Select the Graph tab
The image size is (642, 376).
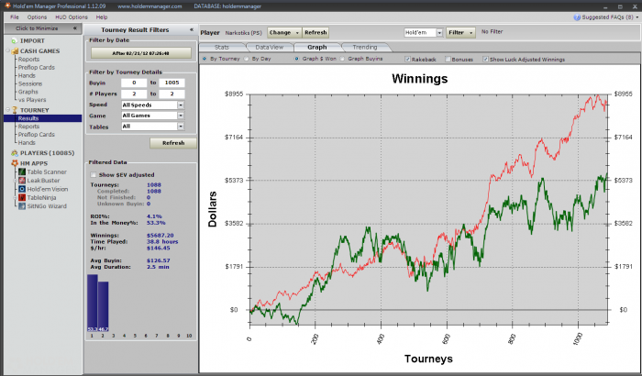317,47
